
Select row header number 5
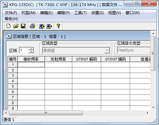tap(13, 86)
